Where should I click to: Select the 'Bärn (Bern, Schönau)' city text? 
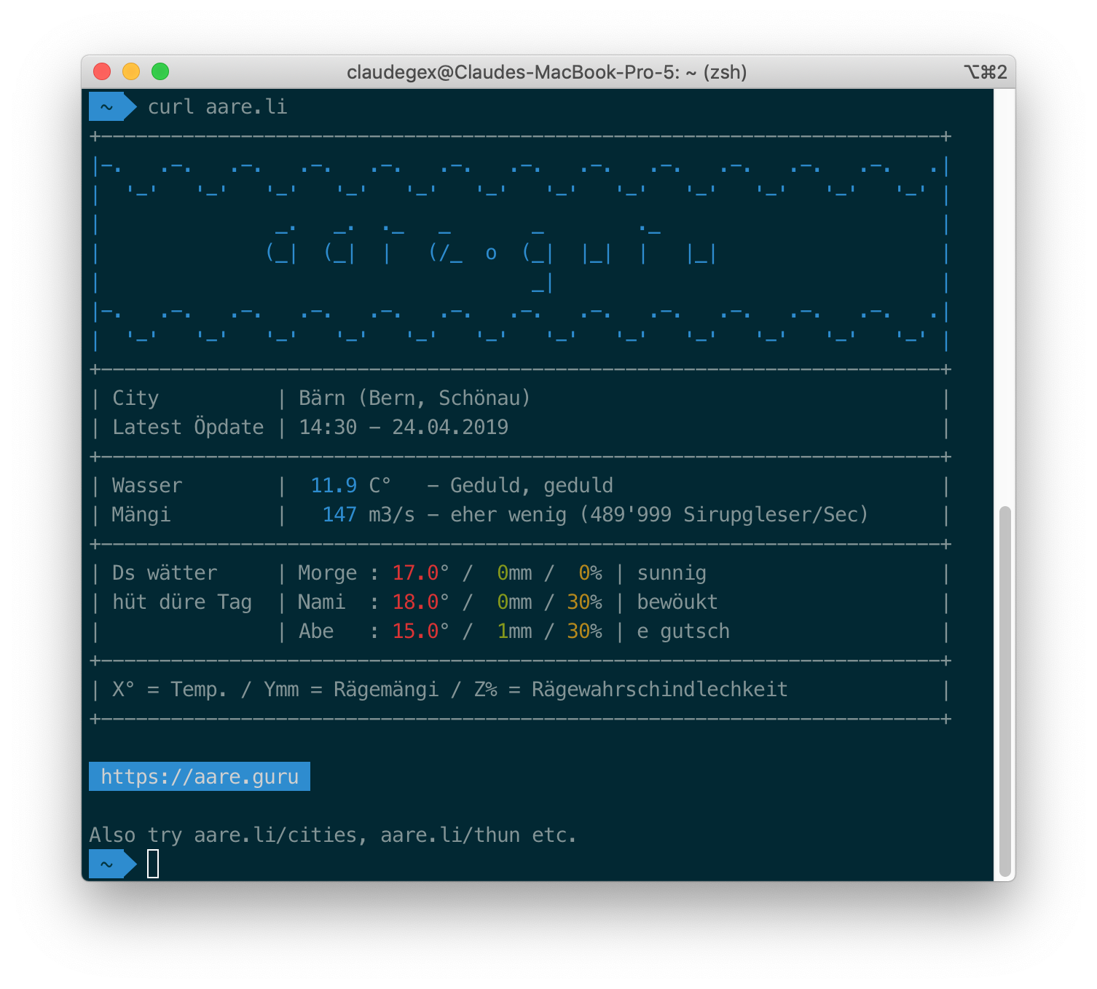click(x=414, y=398)
